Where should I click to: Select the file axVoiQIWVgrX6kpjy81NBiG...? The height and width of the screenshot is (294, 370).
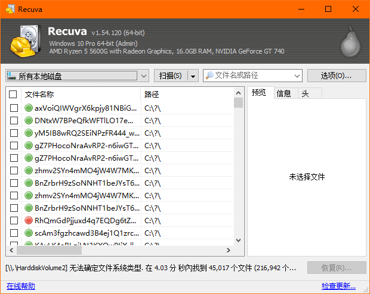click(86, 108)
